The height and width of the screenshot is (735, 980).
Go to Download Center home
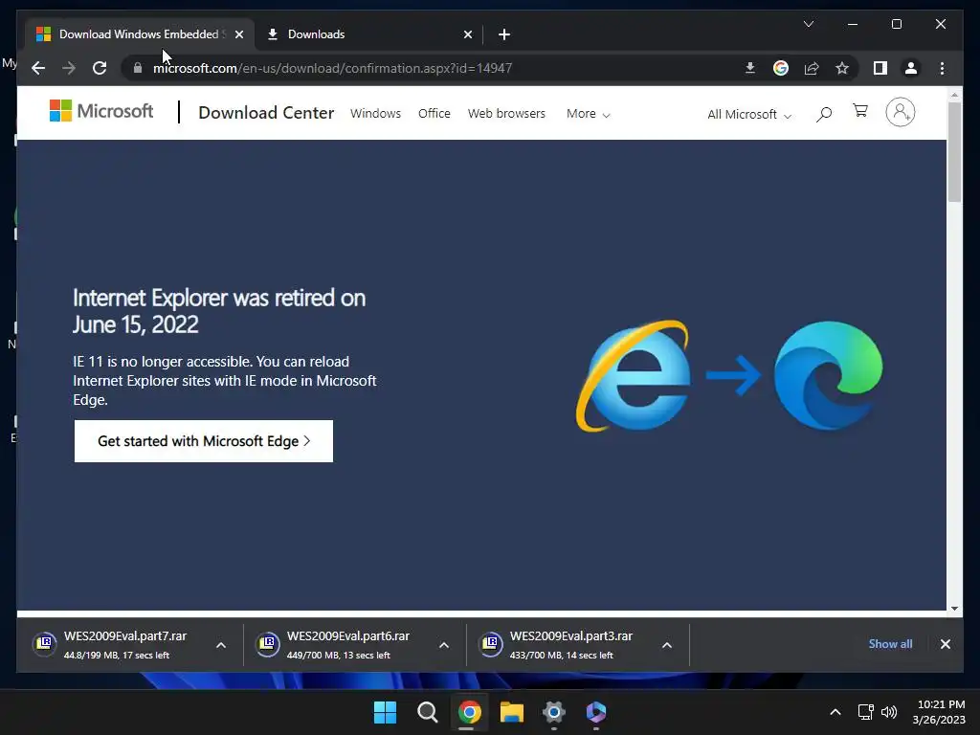[266, 113]
